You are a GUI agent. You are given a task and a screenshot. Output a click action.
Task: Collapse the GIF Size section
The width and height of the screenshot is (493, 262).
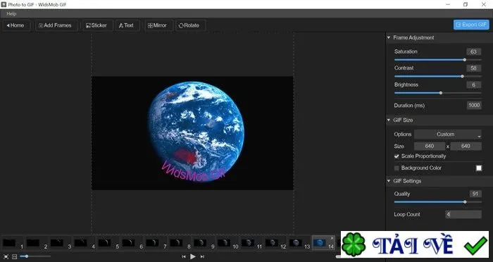click(x=389, y=120)
